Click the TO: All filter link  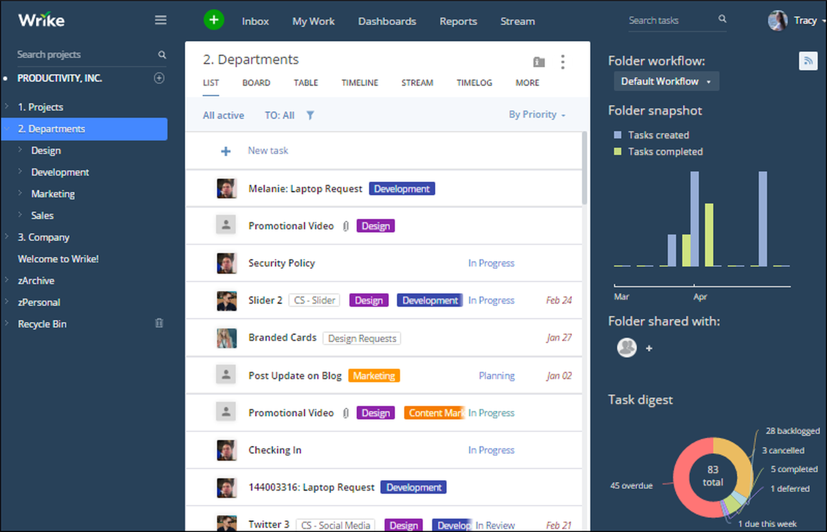(279, 115)
